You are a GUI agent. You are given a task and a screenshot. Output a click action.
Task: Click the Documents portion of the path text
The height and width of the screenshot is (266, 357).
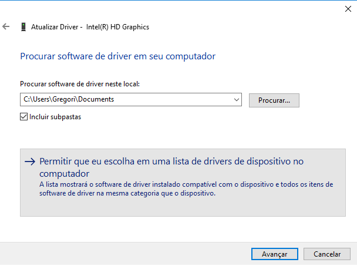tap(96, 99)
